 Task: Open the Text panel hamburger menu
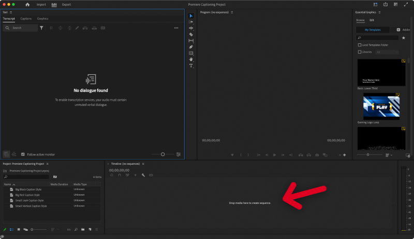(11, 12)
